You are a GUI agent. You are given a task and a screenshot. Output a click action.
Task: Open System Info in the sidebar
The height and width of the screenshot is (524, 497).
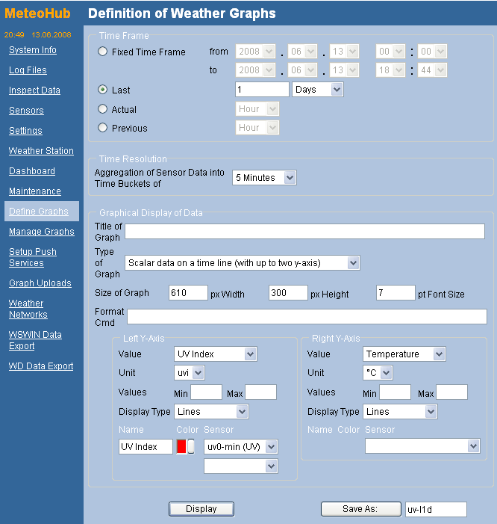pyautogui.click(x=33, y=50)
